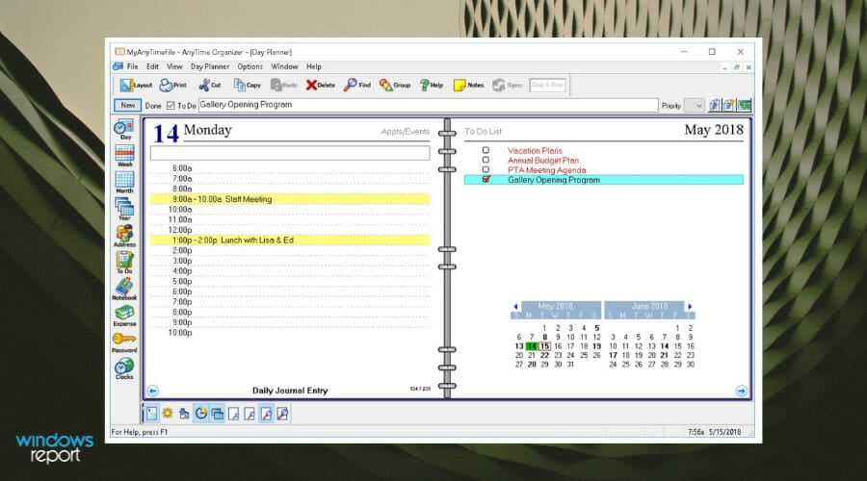
Task: Open the yellow Notes toolbar icon
Action: coord(468,85)
